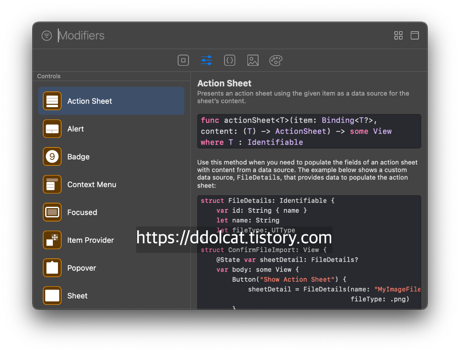Click the Alert modifier icon
460x352 pixels.
52,129
